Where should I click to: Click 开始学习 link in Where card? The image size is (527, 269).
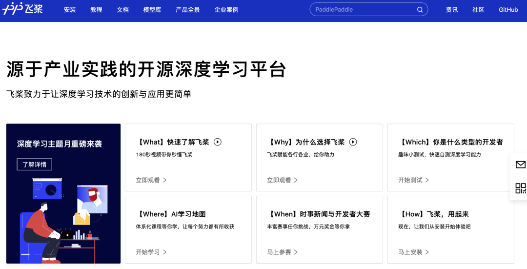[151, 252]
